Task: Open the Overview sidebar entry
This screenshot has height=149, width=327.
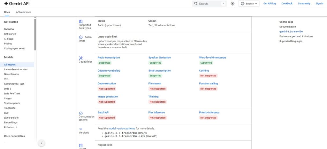Action: pos(9,29)
